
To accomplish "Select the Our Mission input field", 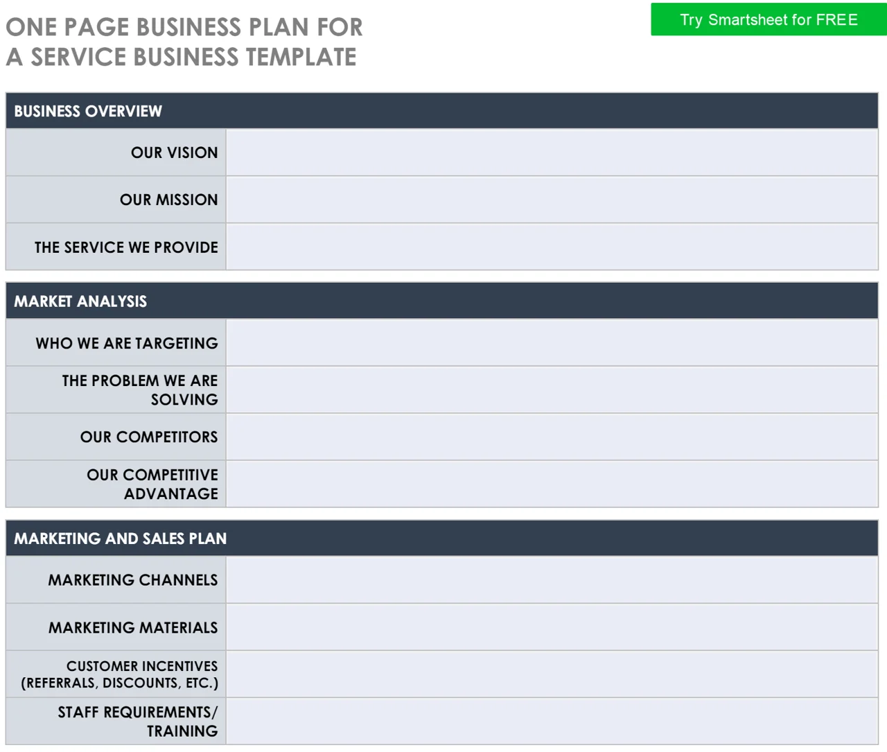I will [x=552, y=200].
